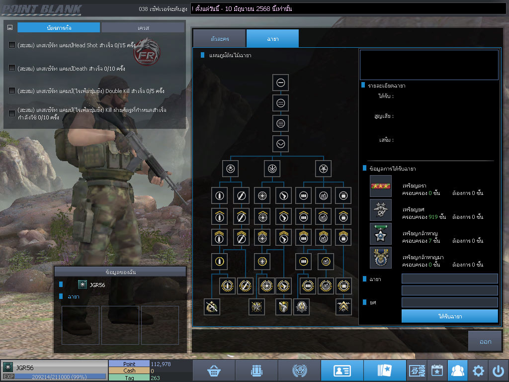The height and width of the screenshot is (382, 509).
Task: Click the power exit icon
Action: coord(498,370)
